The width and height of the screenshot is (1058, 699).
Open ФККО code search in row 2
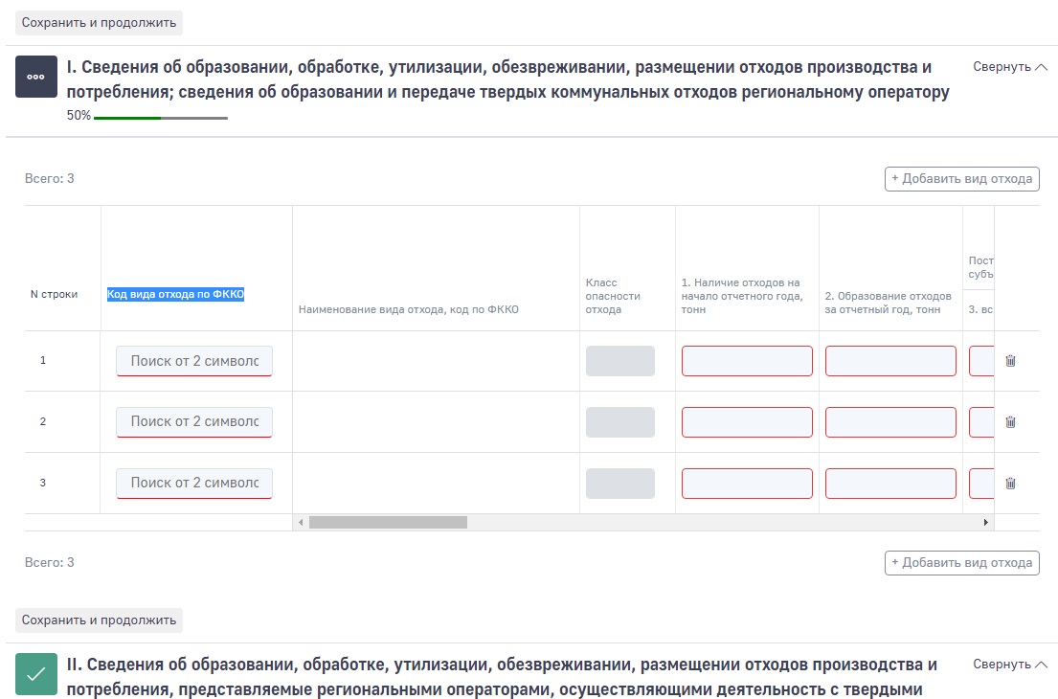pos(194,422)
